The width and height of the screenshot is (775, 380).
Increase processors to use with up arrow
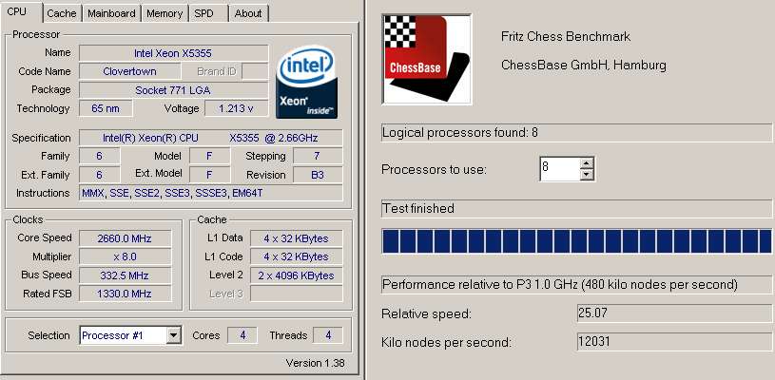tap(586, 163)
